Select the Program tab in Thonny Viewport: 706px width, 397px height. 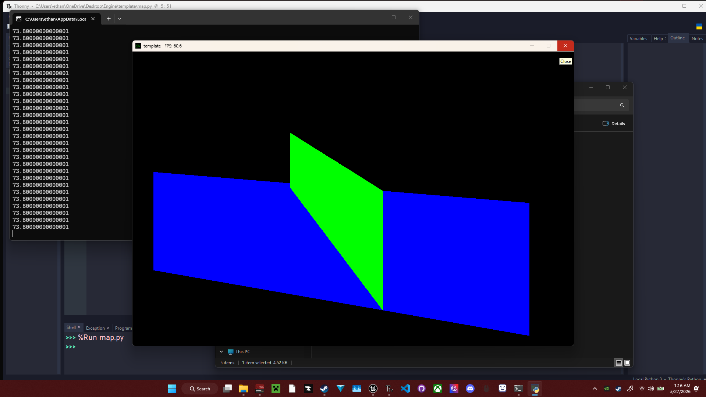[x=123, y=328]
